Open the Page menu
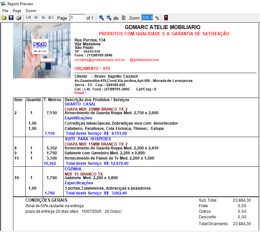This screenshot has width=260, height=232. click(x=17, y=11)
